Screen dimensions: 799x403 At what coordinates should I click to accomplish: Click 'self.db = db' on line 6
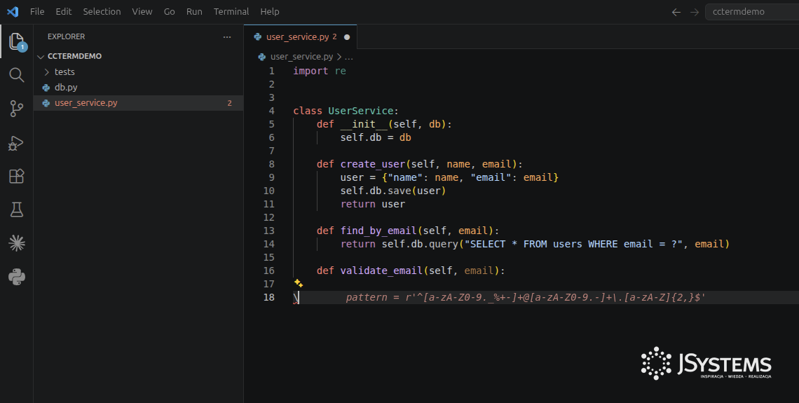(376, 137)
